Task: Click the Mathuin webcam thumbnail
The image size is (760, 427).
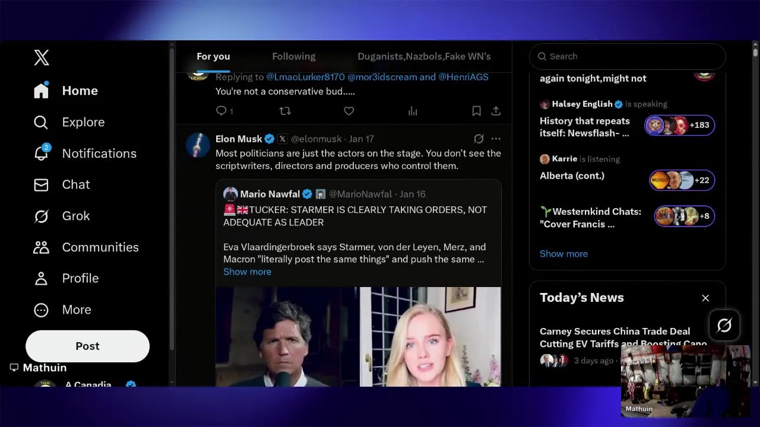Action: pos(685,381)
